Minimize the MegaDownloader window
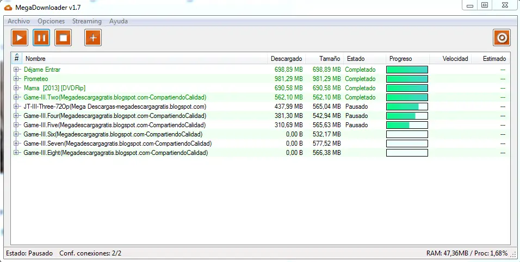Screen dimensions: 520x262 [x=469, y=5]
